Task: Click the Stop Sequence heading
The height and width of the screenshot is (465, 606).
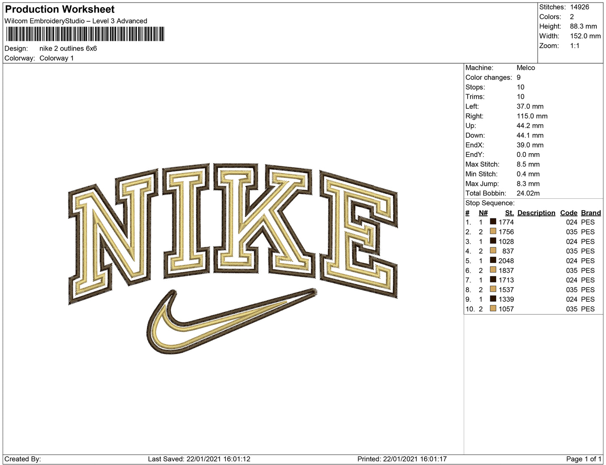Action: click(x=490, y=203)
